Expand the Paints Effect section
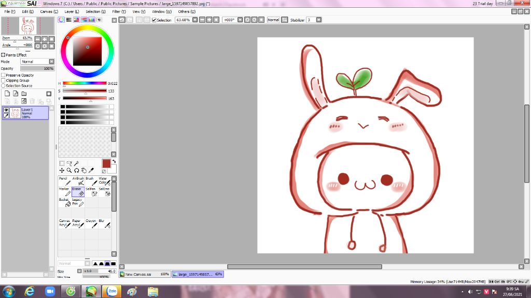The width and height of the screenshot is (531, 298). tap(3, 55)
